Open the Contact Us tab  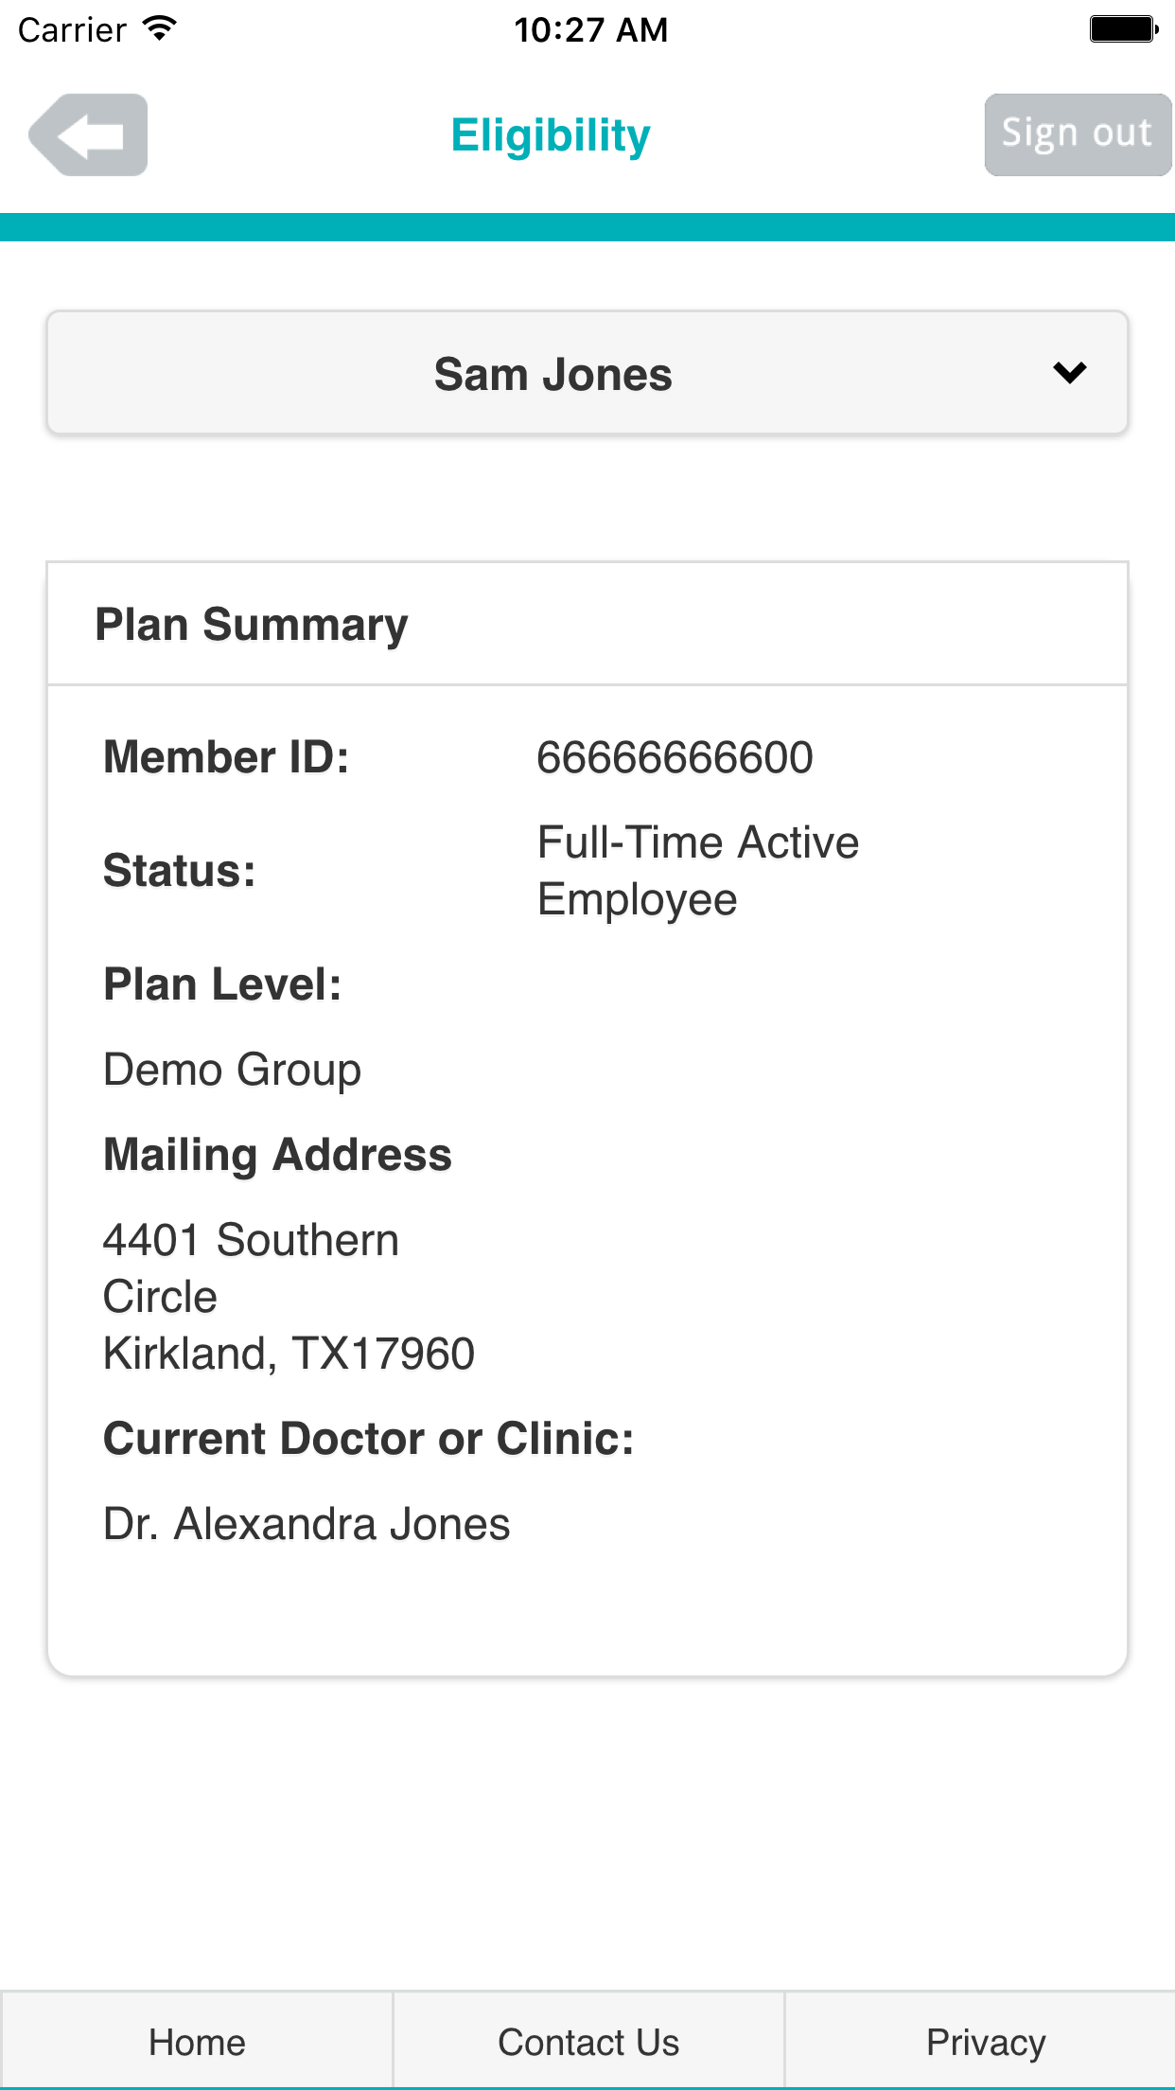(x=588, y=2042)
